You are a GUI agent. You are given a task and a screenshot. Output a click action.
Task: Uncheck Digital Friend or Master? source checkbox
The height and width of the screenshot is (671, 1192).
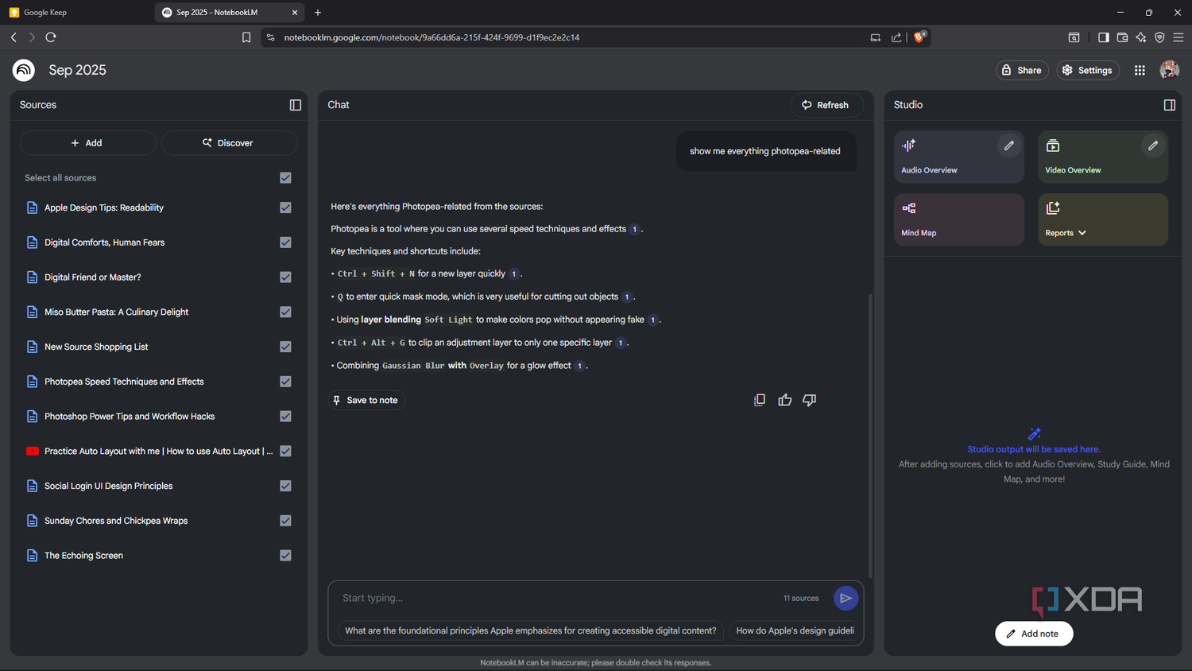click(285, 277)
